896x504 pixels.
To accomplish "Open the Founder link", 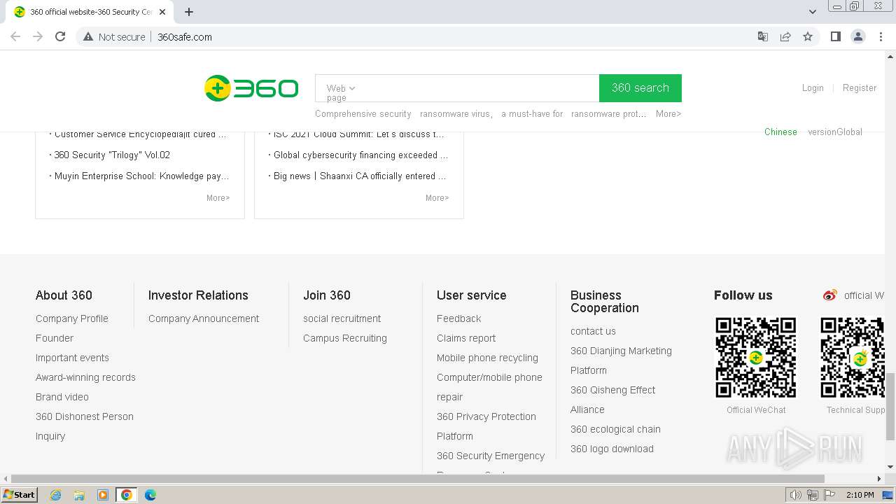I will pos(55,338).
